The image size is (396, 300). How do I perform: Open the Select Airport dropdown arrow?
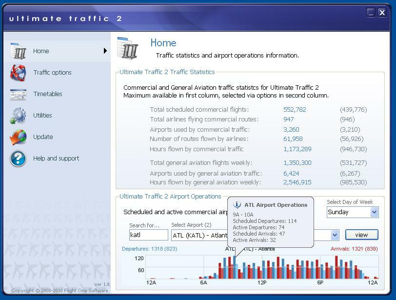coord(335,235)
